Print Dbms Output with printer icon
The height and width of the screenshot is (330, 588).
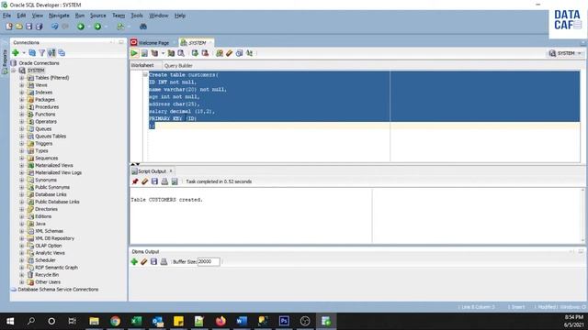click(164, 261)
